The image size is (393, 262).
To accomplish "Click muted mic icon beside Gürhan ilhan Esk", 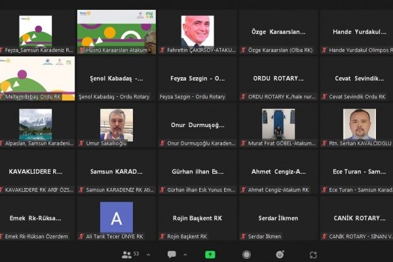I will coord(162,190).
